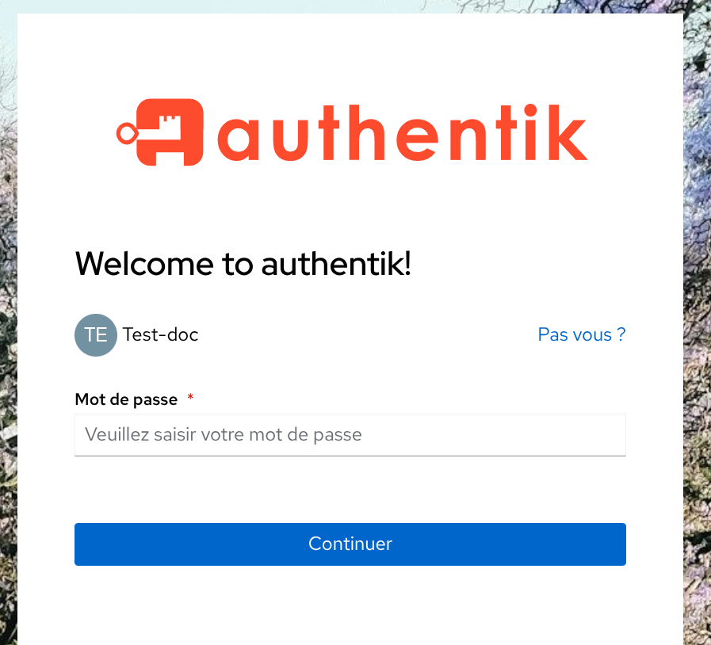The width and height of the screenshot is (711, 645).
Task: Follow the "Pas vous ?" link
Action: coord(581,334)
